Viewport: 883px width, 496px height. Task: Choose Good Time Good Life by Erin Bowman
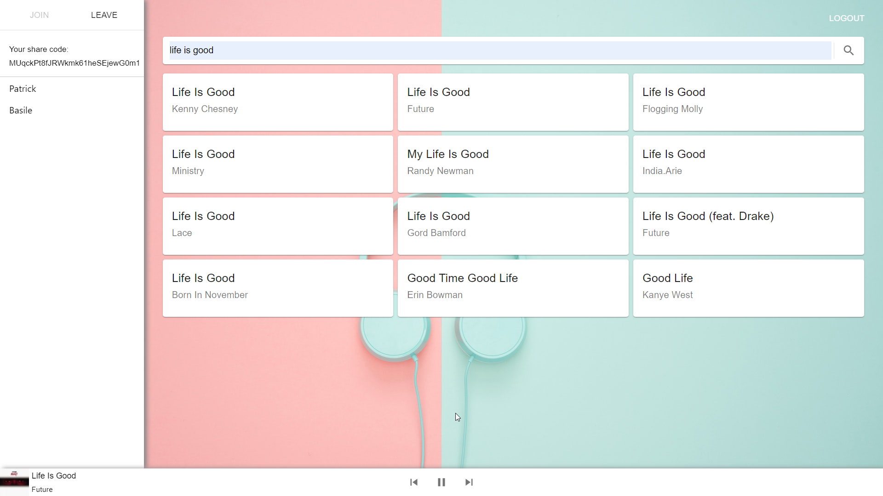pyautogui.click(x=513, y=288)
